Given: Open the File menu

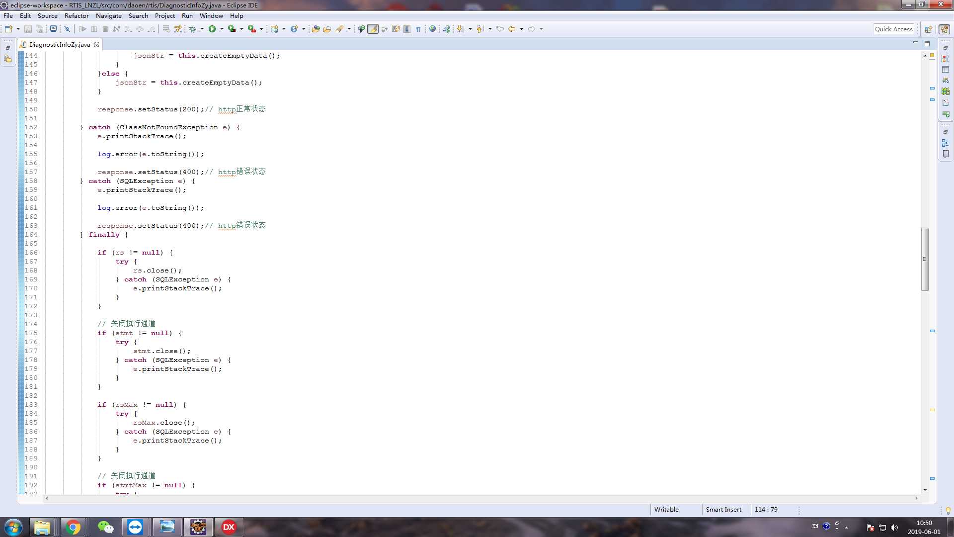Looking at the screenshot, I should [8, 15].
